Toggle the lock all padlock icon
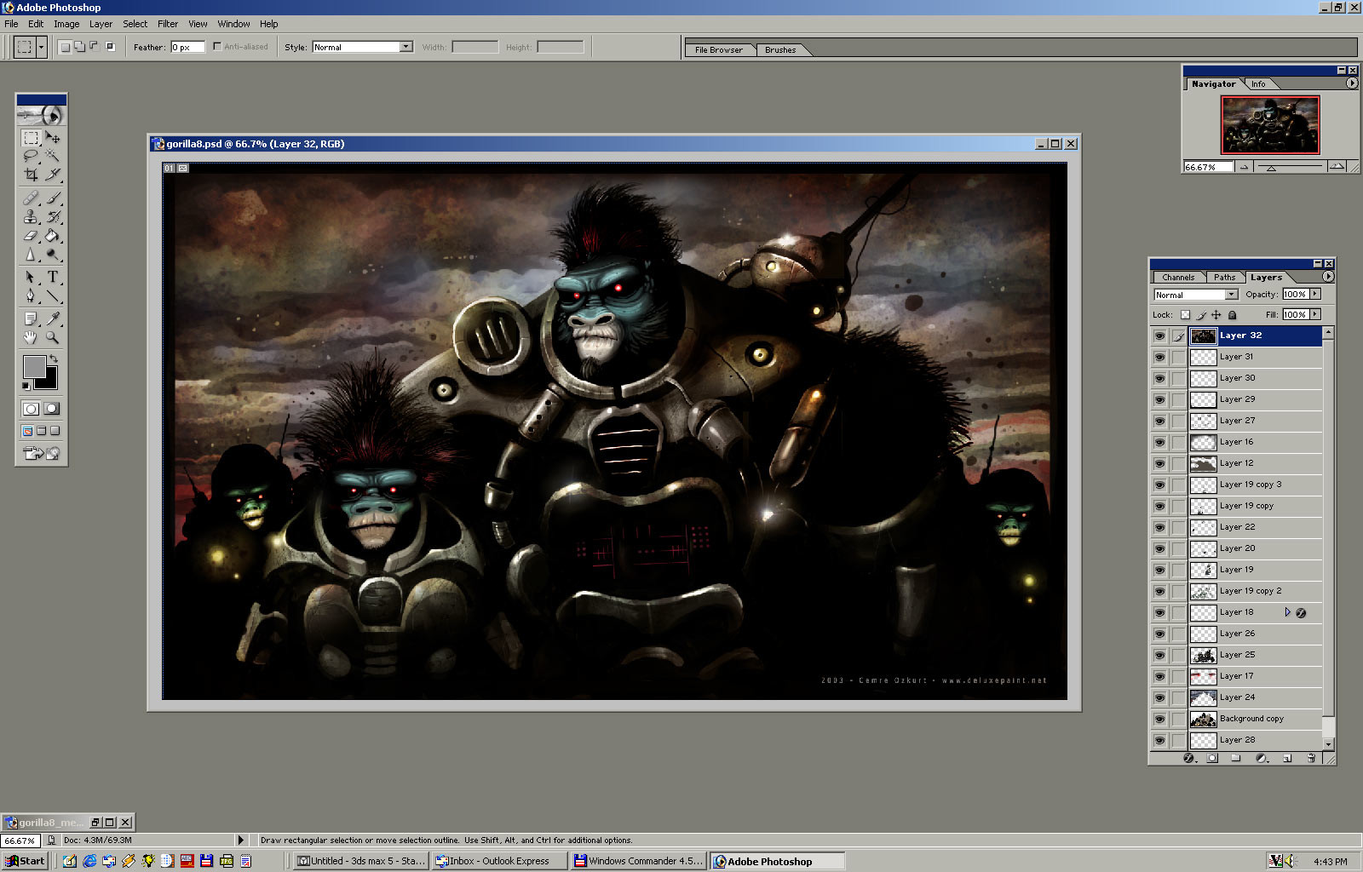This screenshot has width=1363, height=872. (x=1232, y=315)
